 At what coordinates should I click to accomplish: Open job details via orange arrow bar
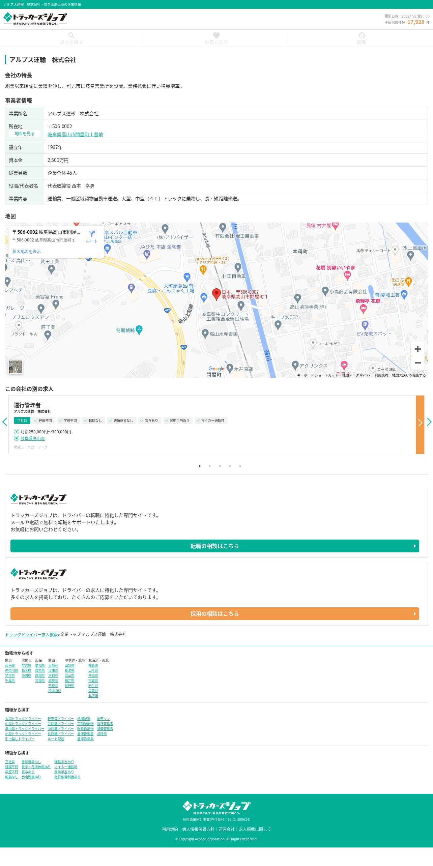420,425
